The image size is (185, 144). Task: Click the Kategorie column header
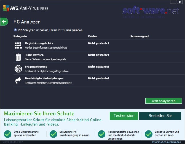pos(20,37)
